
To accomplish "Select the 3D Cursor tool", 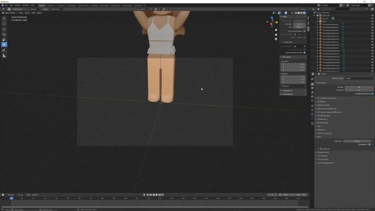I will pyautogui.click(x=4, y=23).
